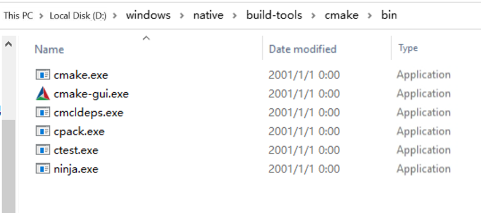
Task: Click the cpack.exe application icon
Action: (42, 131)
